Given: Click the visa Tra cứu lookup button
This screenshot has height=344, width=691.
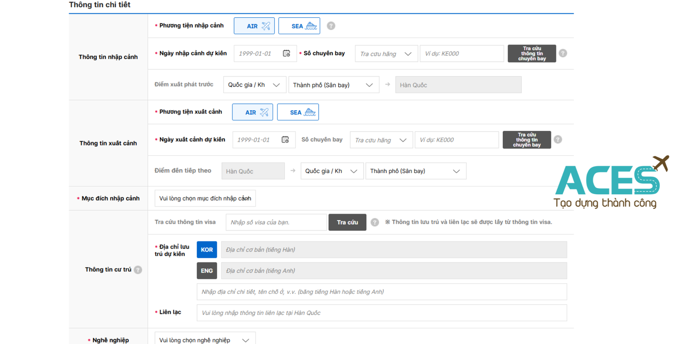Looking at the screenshot, I should pos(347,222).
